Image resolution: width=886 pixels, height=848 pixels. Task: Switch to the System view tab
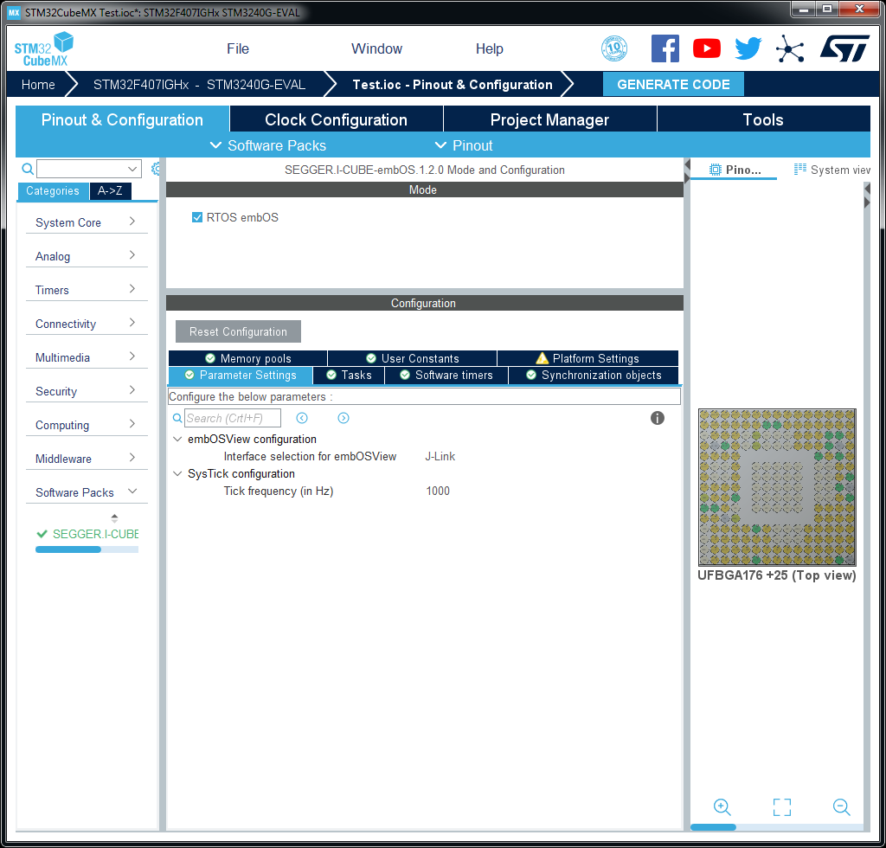click(x=831, y=170)
